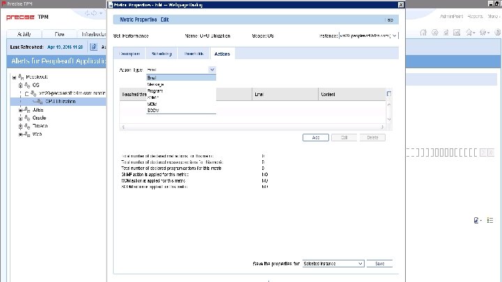Image resolution: width=502 pixels, height=282 pixels.
Task: Click the table's scroll up arrow
Action: click(x=389, y=104)
